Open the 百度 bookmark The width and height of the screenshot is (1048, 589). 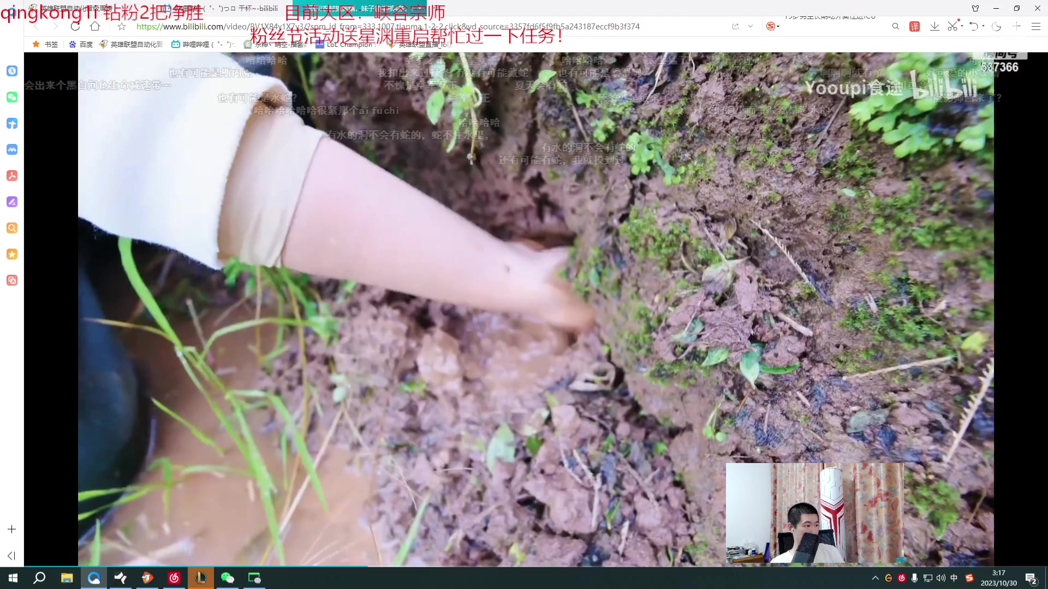pos(81,44)
